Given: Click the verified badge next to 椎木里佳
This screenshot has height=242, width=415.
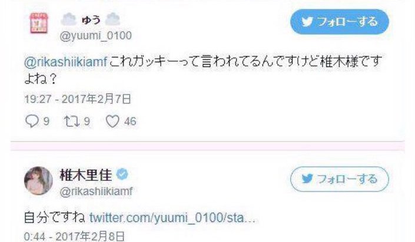Looking at the screenshot, I should [x=122, y=174].
